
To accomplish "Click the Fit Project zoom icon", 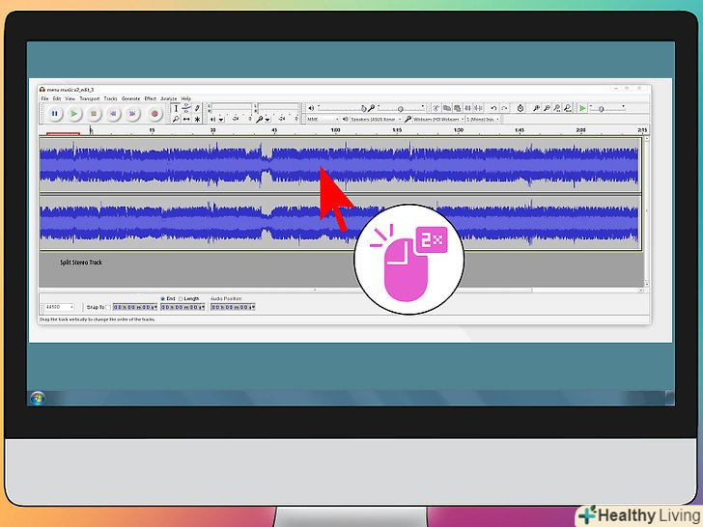I will [568, 108].
